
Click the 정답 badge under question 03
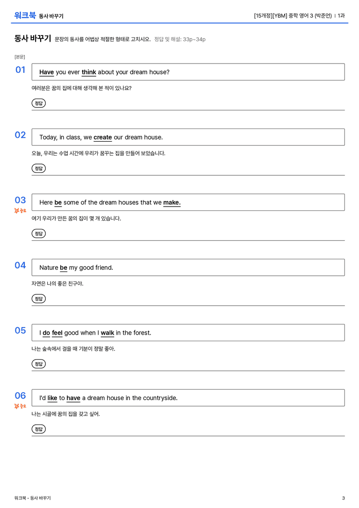pos(38,234)
